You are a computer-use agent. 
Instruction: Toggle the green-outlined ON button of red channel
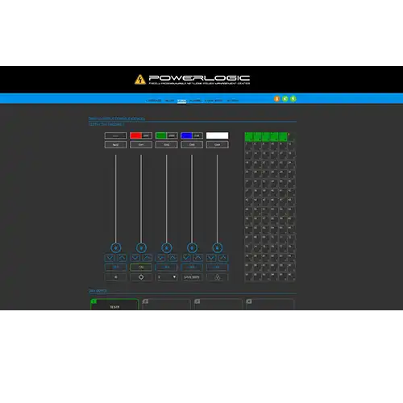click(141, 268)
